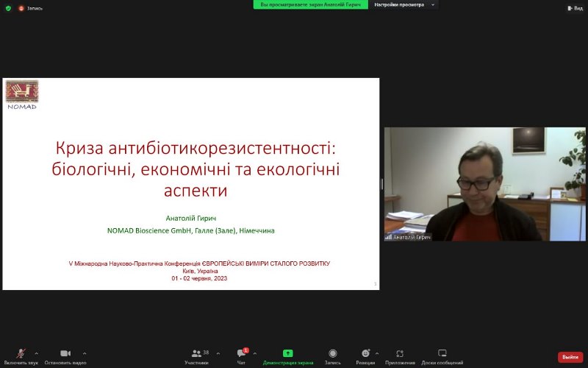The width and height of the screenshot is (588, 368).
Task: Click the Record icon
Action: 333,353
